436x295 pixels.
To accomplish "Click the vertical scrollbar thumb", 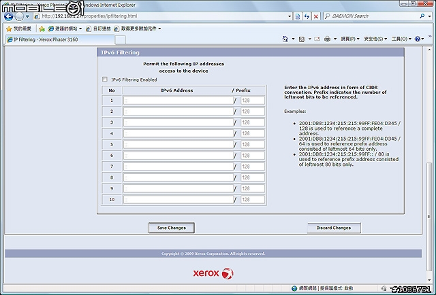I will [429, 216].
